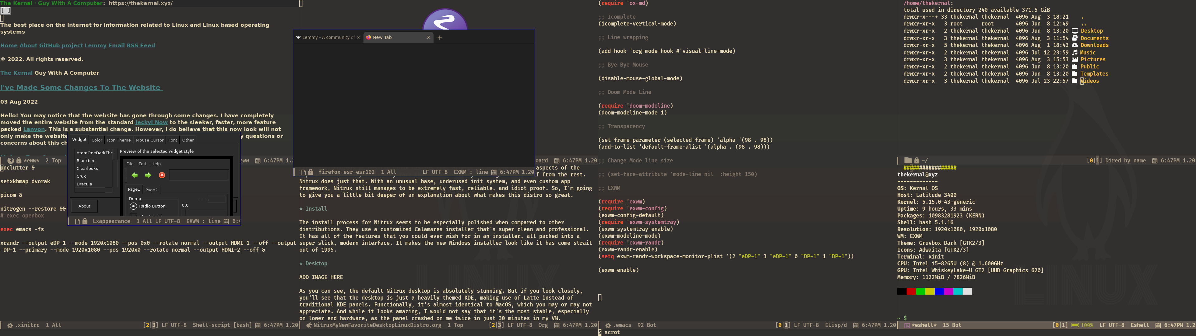1196x336 pixels.
Task: Click gear icon in .xinitrc mode line
Action: tap(10, 325)
